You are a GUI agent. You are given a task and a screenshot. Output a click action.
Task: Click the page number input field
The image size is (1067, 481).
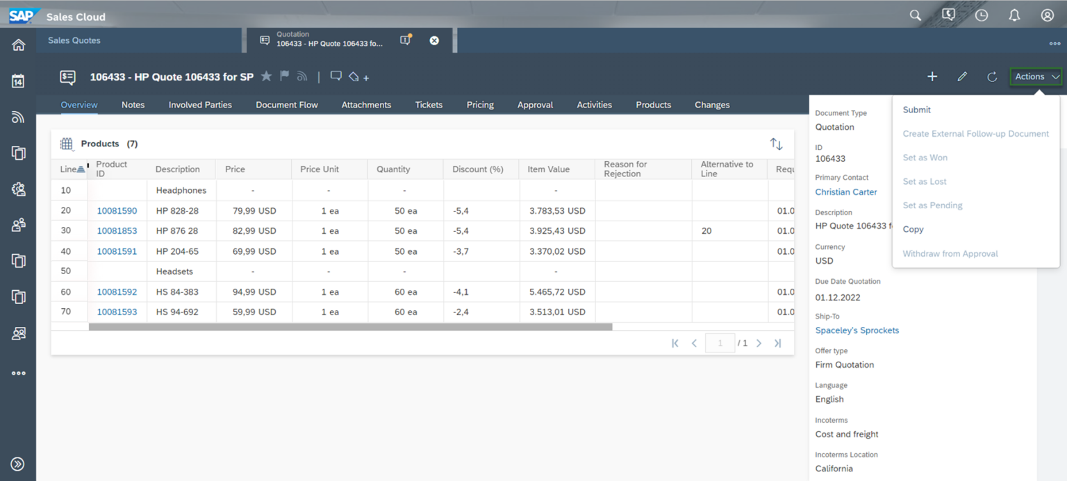tap(720, 342)
